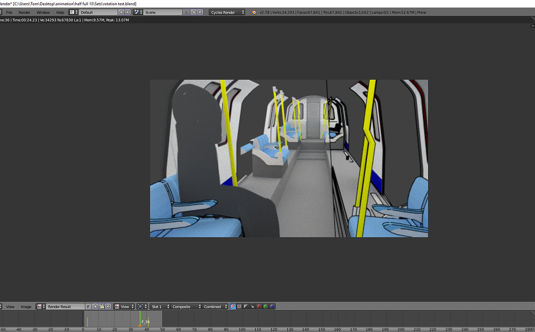The width and height of the screenshot is (535, 332).
Task: Click the Default screen layout name field
Action: [x=98, y=12]
